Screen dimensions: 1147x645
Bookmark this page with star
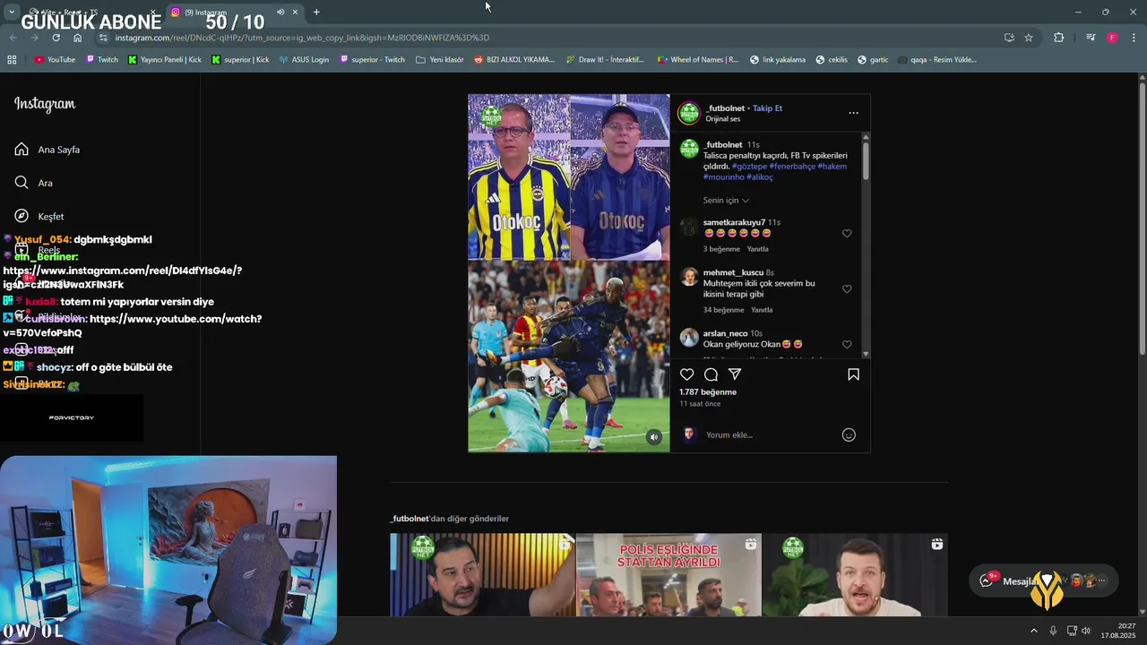tap(1029, 38)
